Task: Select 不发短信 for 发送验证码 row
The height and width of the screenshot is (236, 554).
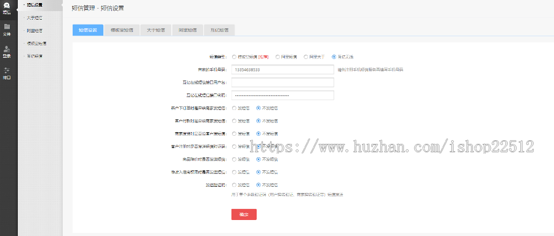Action: tap(259, 184)
